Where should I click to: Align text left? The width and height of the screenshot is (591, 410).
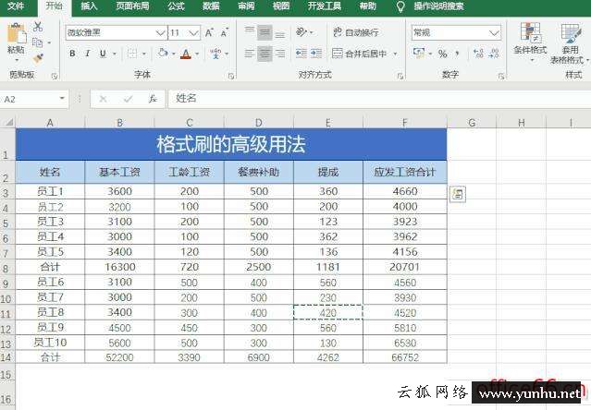click(x=249, y=54)
